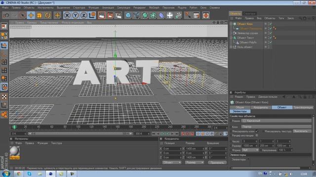This screenshot has height=177, width=316.
Task: Open the NURBS generator icon
Action: [x=145, y=15]
